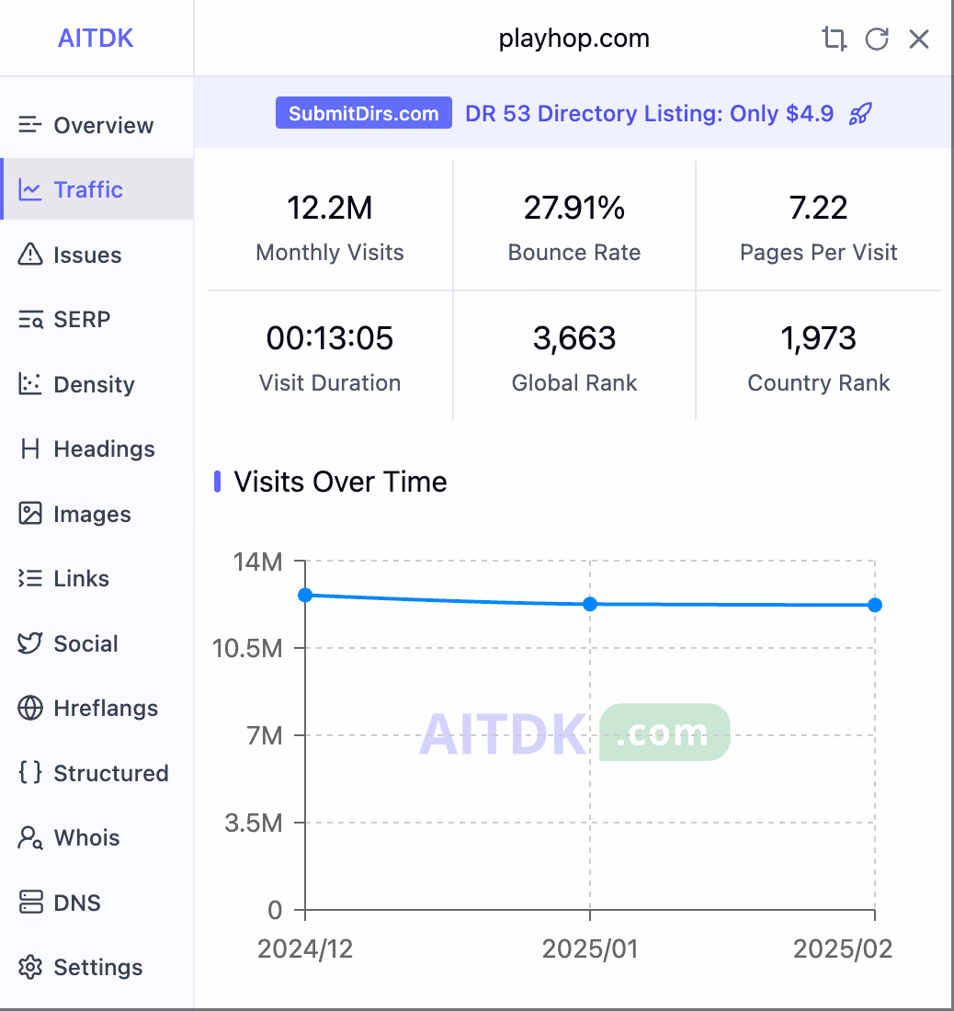The image size is (954, 1011).
Task: Click the 27.91% Bounce Rate value
Action: tap(574, 209)
